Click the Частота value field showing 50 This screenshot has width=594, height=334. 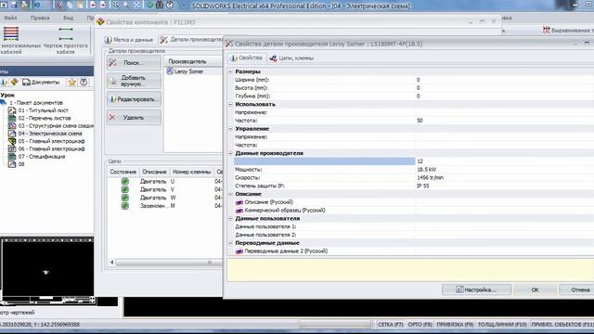(x=504, y=121)
